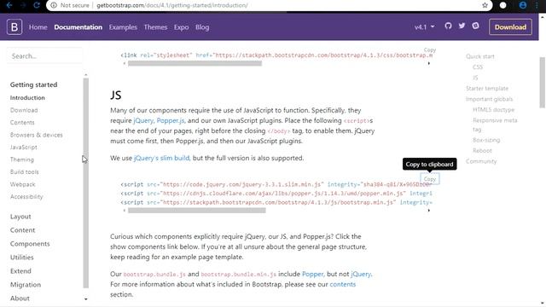The image size is (546, 307).
Task: Expand the Layout sidebar section
Action: click(x=20, y=217)
